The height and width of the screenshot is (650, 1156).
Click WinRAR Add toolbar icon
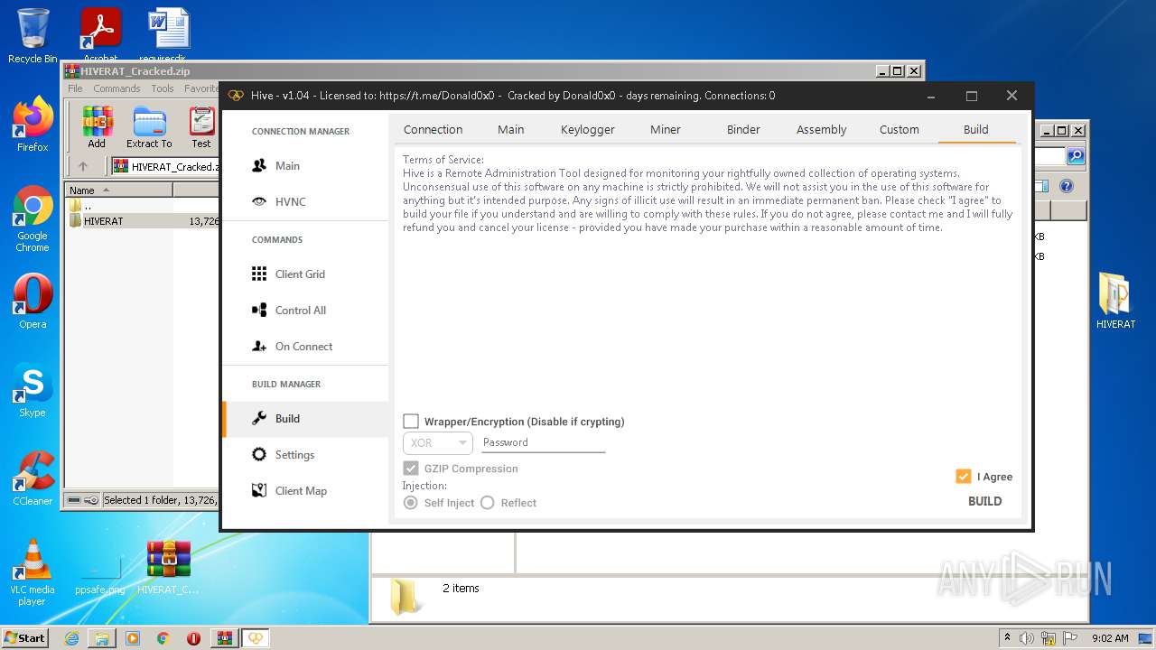97,127
